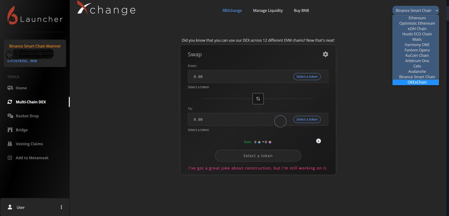Open the User three-dot menu
The image size is (449, 216).
(x=61, y=207)
